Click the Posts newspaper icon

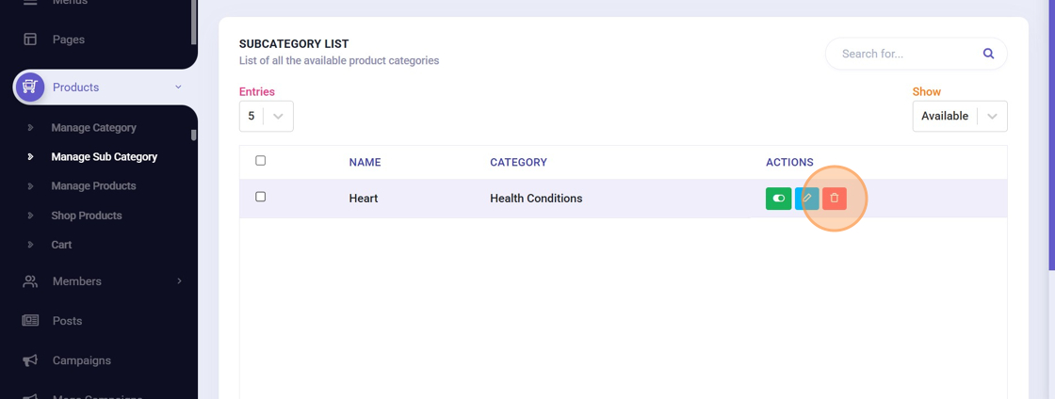pyautogui.click(x=30, y=321)
